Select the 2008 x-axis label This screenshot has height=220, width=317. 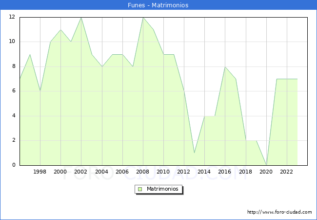coord(143,172)
